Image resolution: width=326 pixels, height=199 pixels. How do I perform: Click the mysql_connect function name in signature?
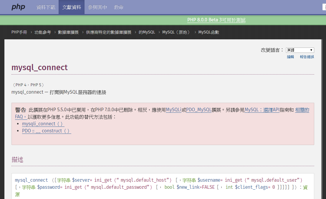coord(31,180)
